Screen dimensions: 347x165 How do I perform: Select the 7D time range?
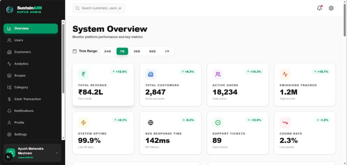[122, 51]
